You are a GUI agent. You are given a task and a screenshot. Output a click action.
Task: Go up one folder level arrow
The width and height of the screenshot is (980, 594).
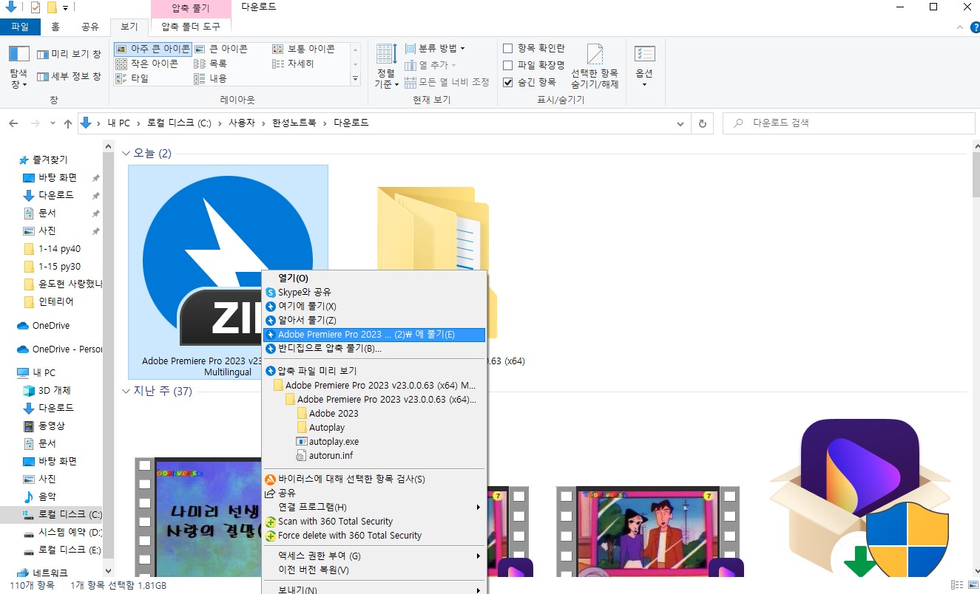tap(68, 123)
